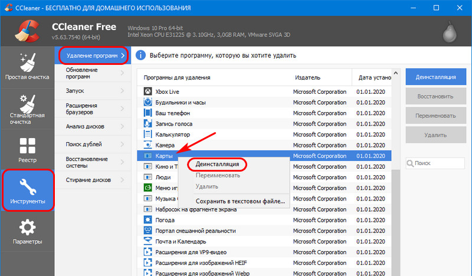Click the pear icon in the header
This screenshot has height=276, width=472.
tap(450, 32)
